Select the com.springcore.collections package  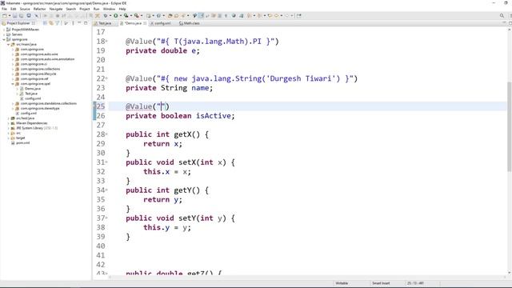pos(40,69)
